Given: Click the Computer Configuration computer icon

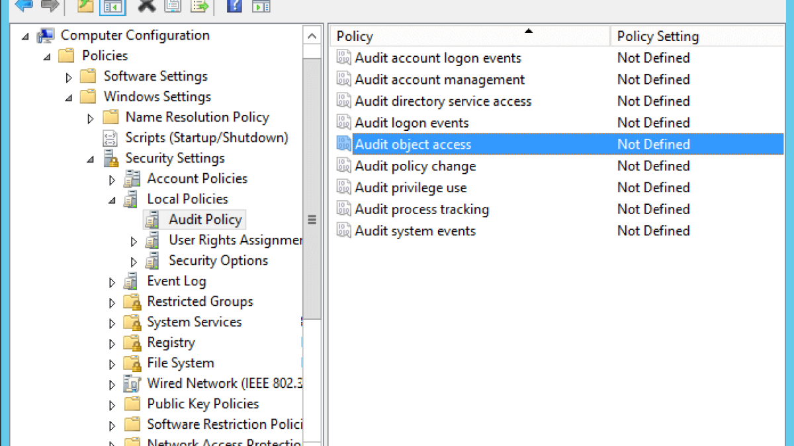Looking at the screenshot, I should point(46,36).
